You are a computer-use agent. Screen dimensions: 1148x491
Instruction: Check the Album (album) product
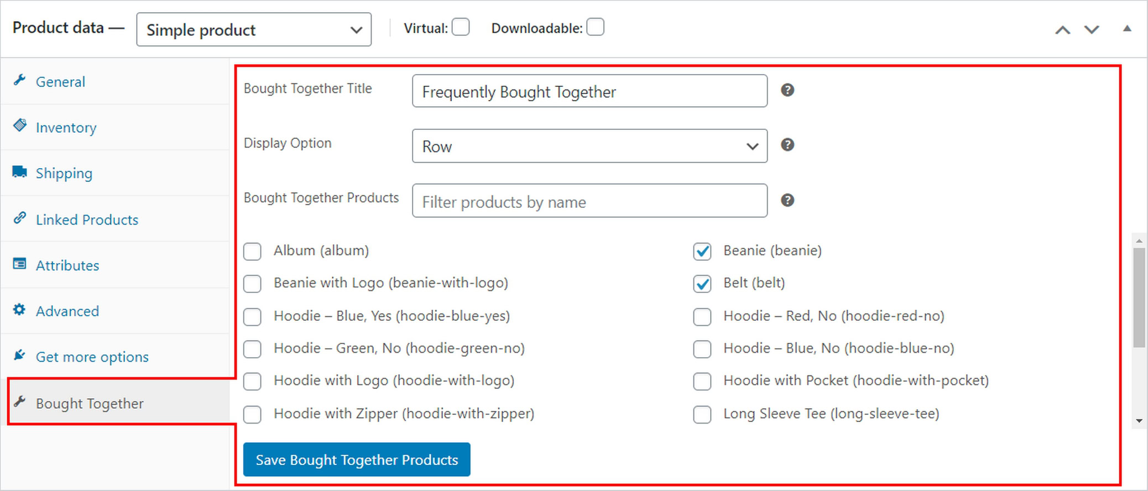[252, 252]
